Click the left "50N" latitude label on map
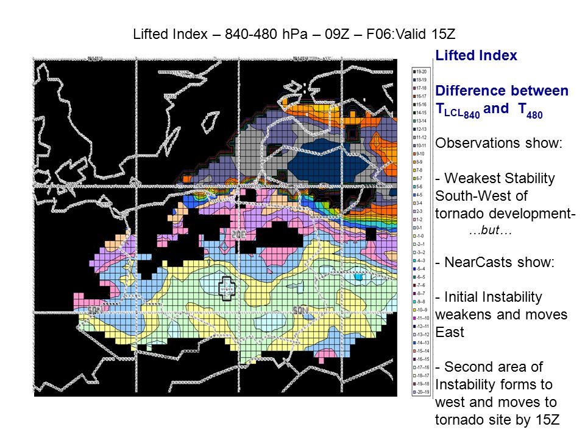The image size is (585, 438). (94, 310)
